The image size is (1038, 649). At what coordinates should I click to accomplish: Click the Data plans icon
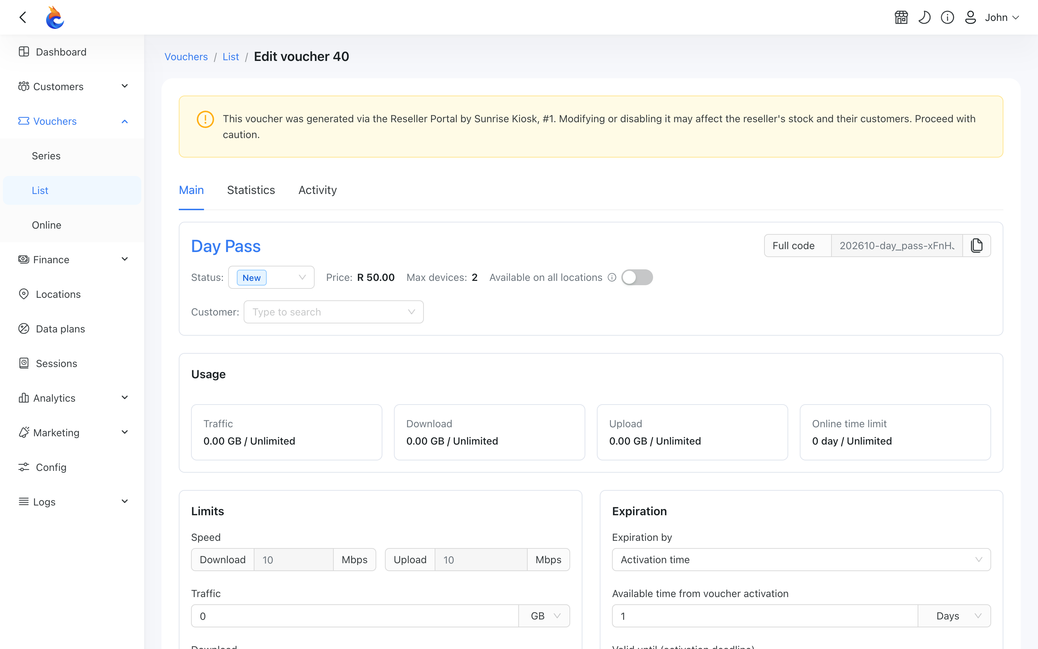pos(24,329)
